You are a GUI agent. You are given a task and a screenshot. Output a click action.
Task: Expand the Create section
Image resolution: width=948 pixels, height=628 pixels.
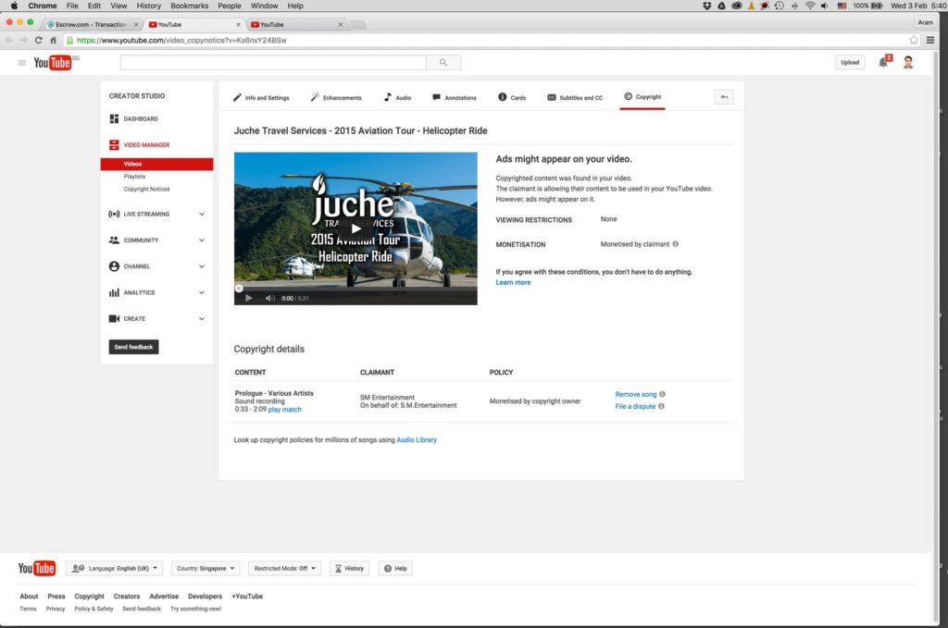pyautogui.click(x=201, y=319)
